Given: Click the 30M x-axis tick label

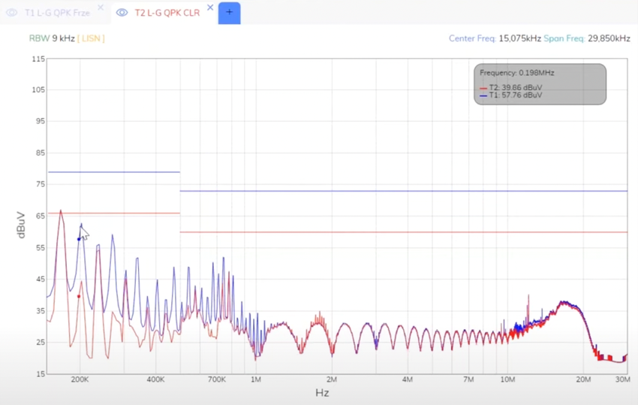Looking at the screenshot, I should pos(623,379).
